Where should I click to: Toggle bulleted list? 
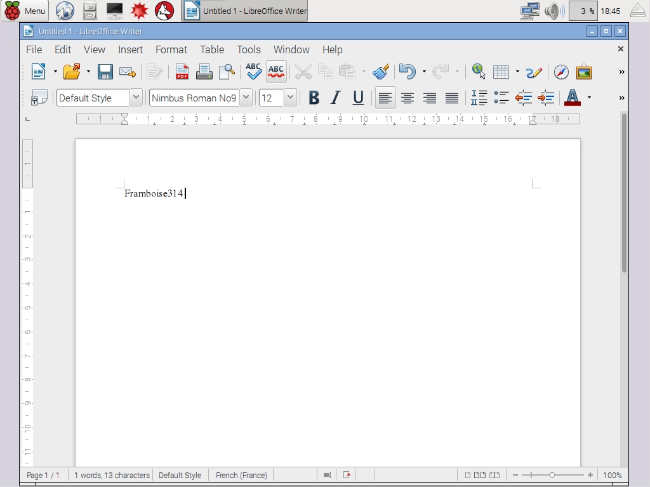pyautogui.click(x=501, y=98)
